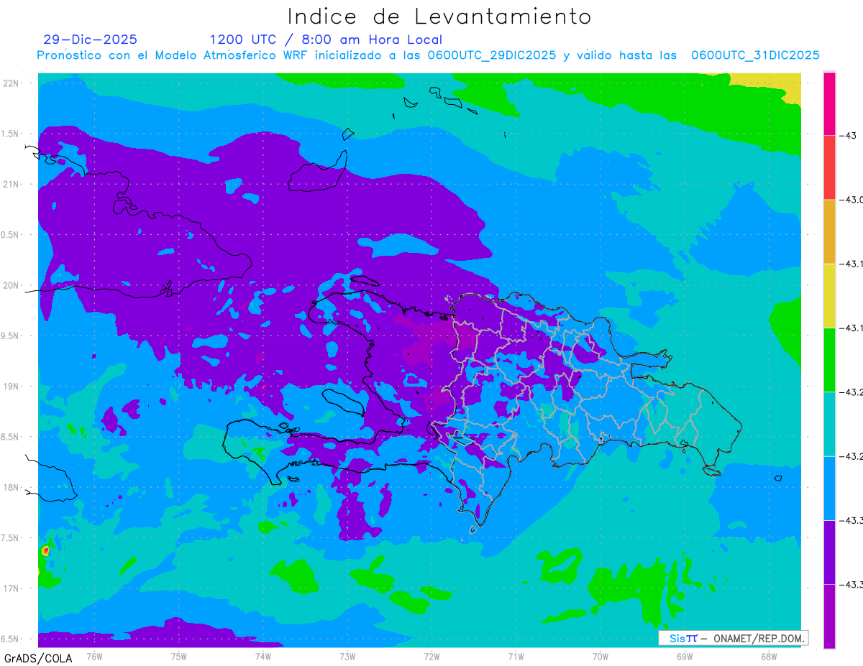Click the title 'Indice de Levantamiento'
Screen dimensions: 863x666
coord(439,17)
